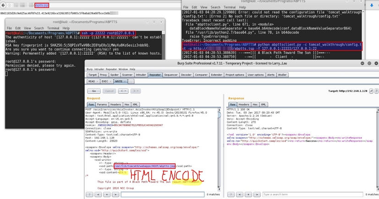The image size is (379, 199).
Task: Open the '...' new repeater tab
Action: (x=131, y=81)
